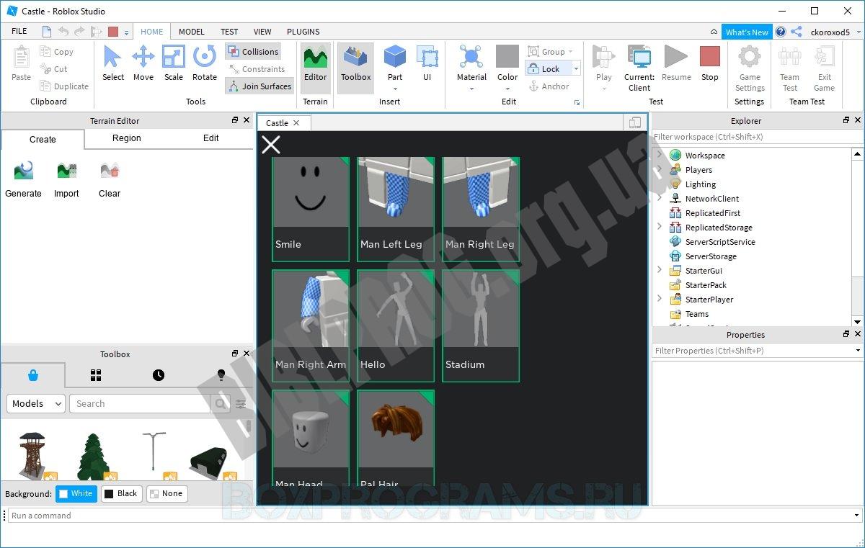
Task: Expand the Workspace node in Explorer
Action: click(x=660, y=155)
